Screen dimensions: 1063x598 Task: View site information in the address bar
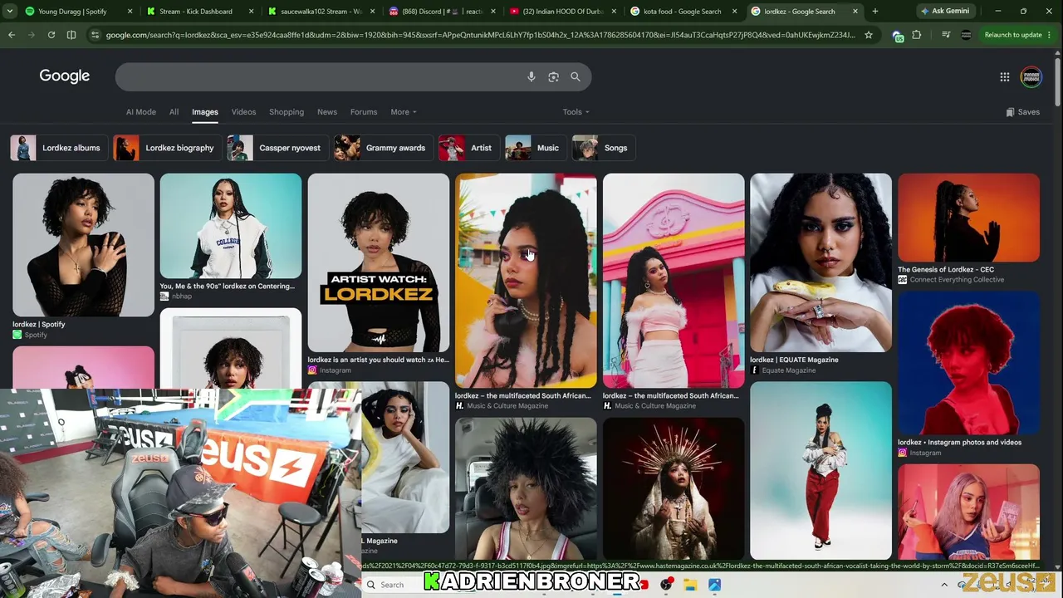tap(95, 35)
